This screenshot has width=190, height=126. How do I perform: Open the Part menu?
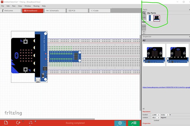(14, 6)
